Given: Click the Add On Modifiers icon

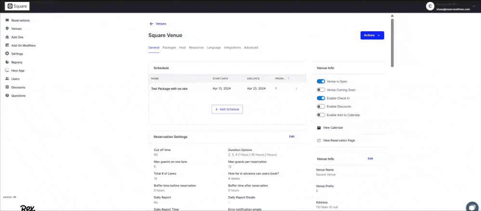Looking at the screenshot, I should coord(7,45).
